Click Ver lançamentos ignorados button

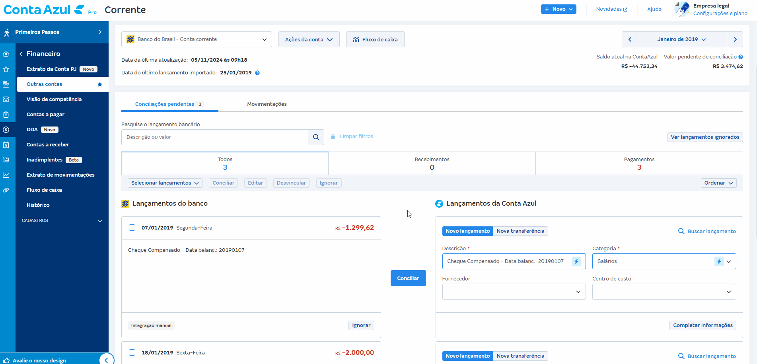(x=704, y=137)
